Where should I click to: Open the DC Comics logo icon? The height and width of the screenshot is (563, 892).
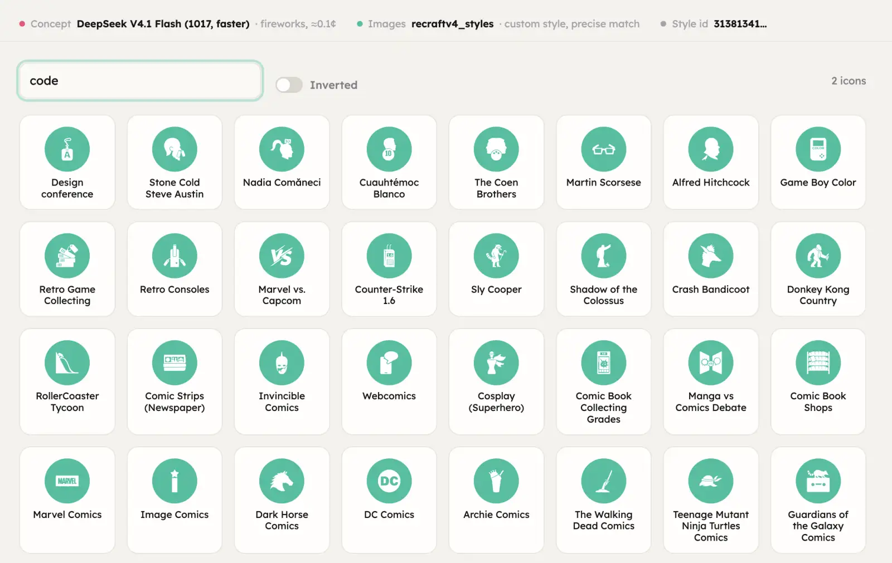[389, 481]
